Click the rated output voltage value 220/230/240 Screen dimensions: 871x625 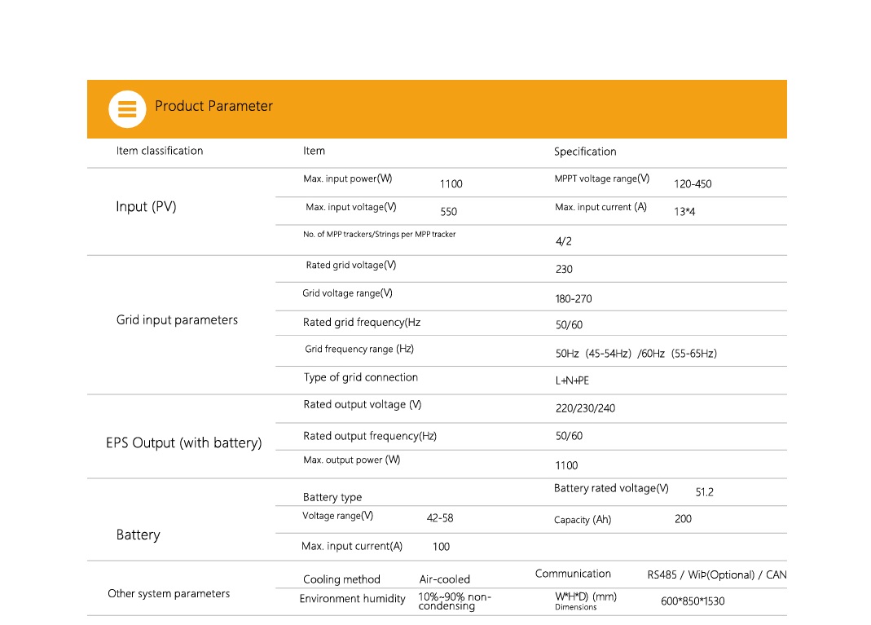[585, 408]
